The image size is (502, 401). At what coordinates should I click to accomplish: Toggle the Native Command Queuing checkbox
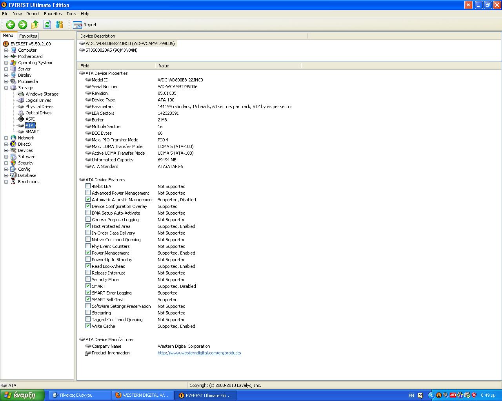coord(88,240)
